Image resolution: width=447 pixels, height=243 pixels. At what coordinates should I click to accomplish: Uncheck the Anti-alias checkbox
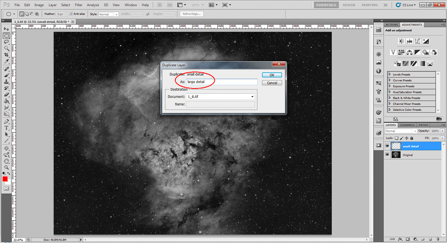pyautogui.click(x=71, y=14)
